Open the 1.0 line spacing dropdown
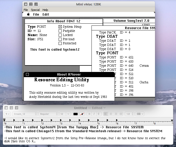Image resolution: width=176 pixels, height=147 pixels. [x=130, y=114]
